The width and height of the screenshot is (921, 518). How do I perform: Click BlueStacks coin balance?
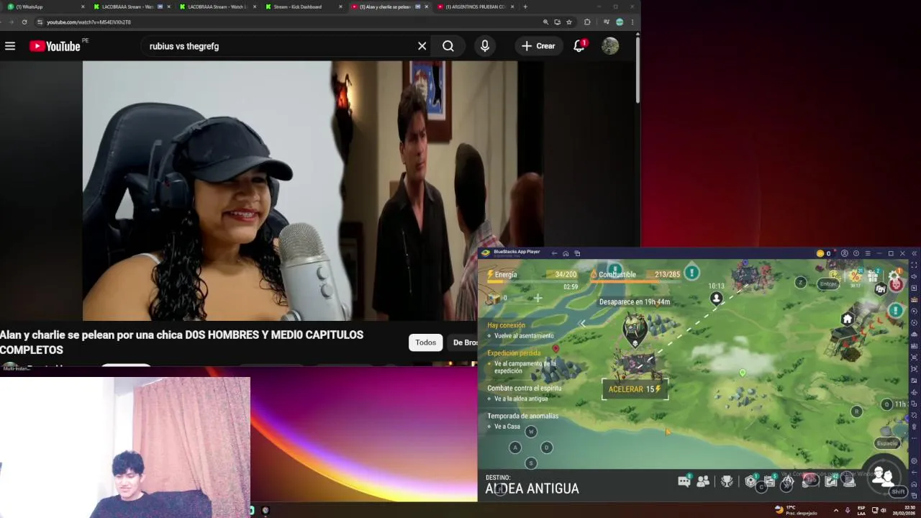coord(824,253)
